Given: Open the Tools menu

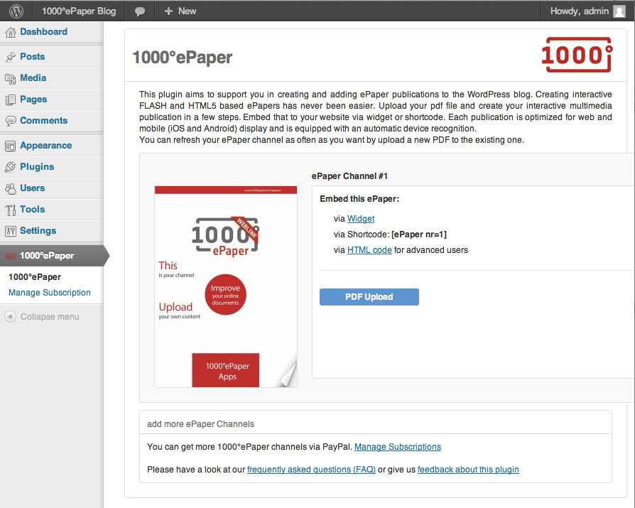Looking at the screenshot, I should coord(33,210).
